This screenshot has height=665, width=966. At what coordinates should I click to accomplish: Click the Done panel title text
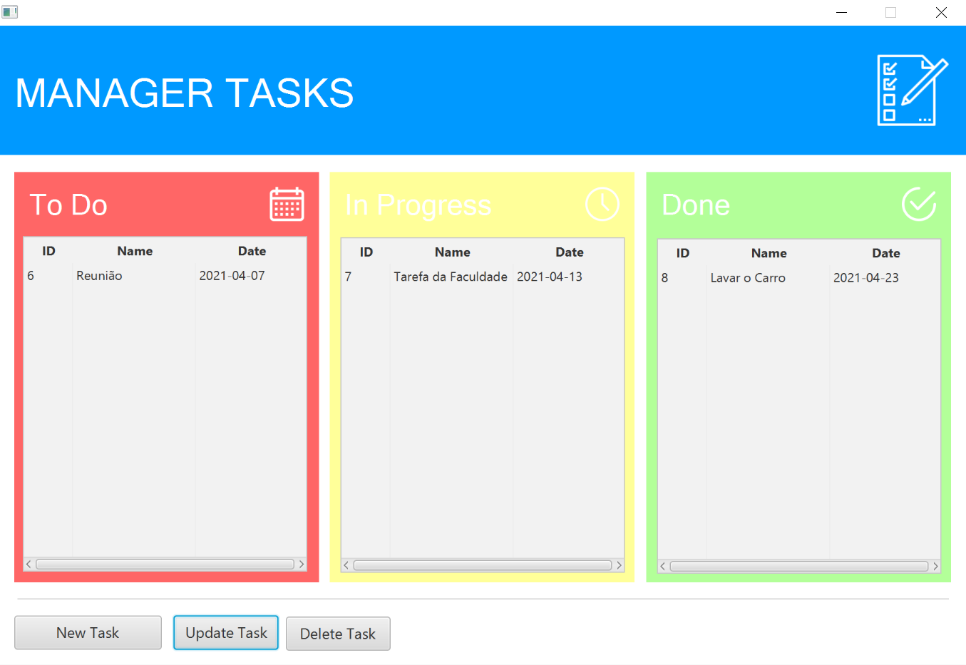tap(695, 205)
